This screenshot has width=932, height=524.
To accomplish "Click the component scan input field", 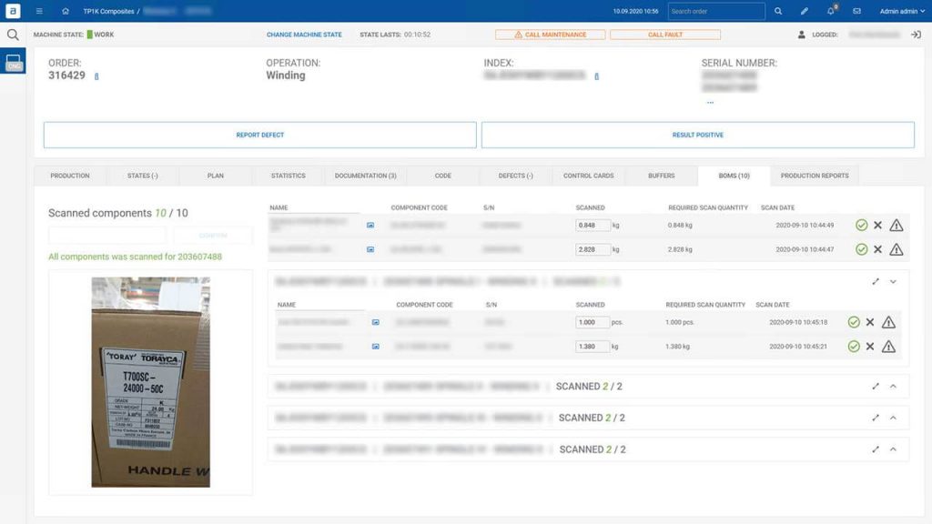I will 107,236.
